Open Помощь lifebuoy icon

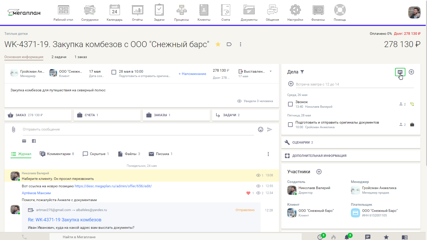pyautogui.click(x=340, y=10)
